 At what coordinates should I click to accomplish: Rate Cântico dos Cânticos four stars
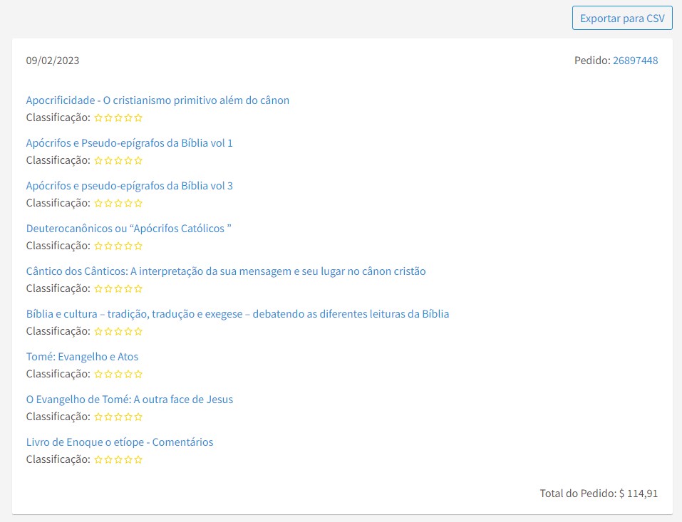[x=128, y=288]
